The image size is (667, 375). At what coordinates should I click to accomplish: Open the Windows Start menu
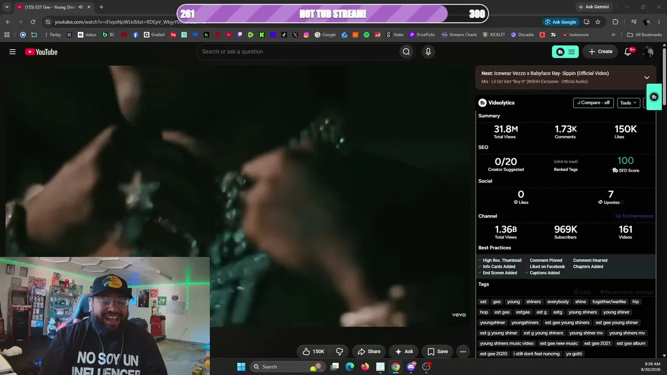pyautogui.click(x=241, y=367)
